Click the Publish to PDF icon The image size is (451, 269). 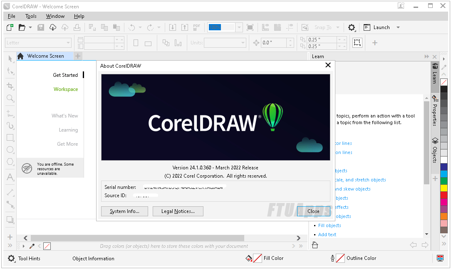click(197, 27)
